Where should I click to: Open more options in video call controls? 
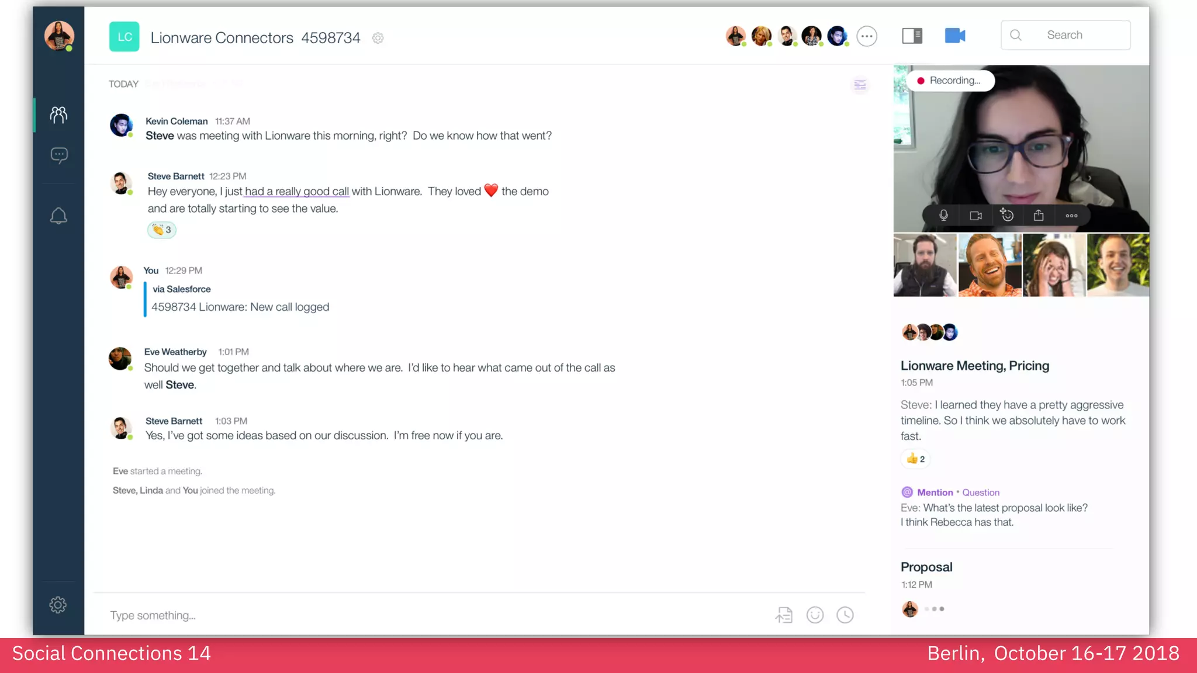(x=1071, y=216)
